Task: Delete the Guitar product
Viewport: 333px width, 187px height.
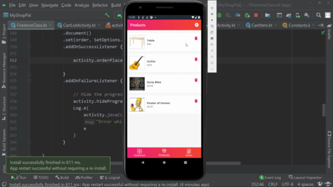Action: 196,59
